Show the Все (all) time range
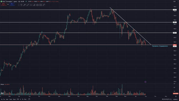Image resolution: width=179 pixels, height=101 pixels. click(25, 99)
